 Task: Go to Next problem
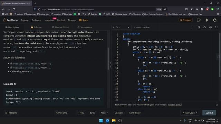[104, 113]
